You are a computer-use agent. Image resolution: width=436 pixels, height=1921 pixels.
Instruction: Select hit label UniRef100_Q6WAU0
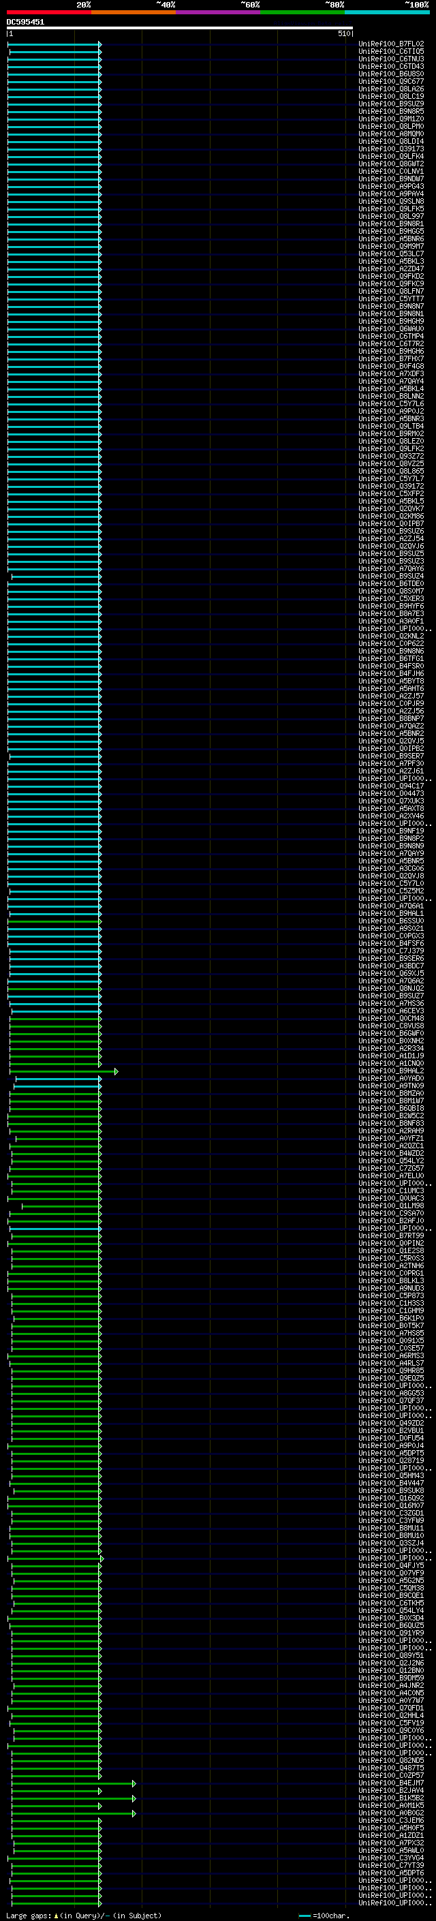click(391, 329)
